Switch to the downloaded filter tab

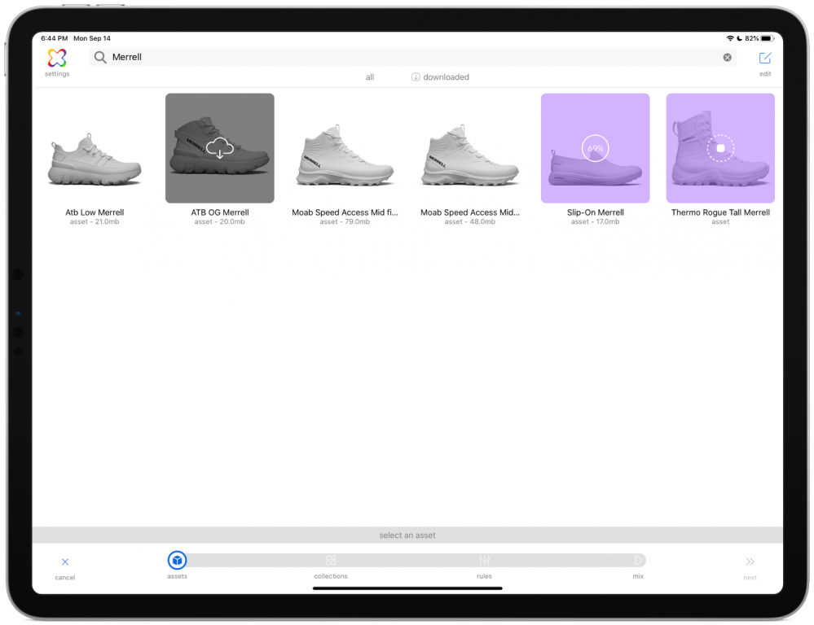point(440,76)
